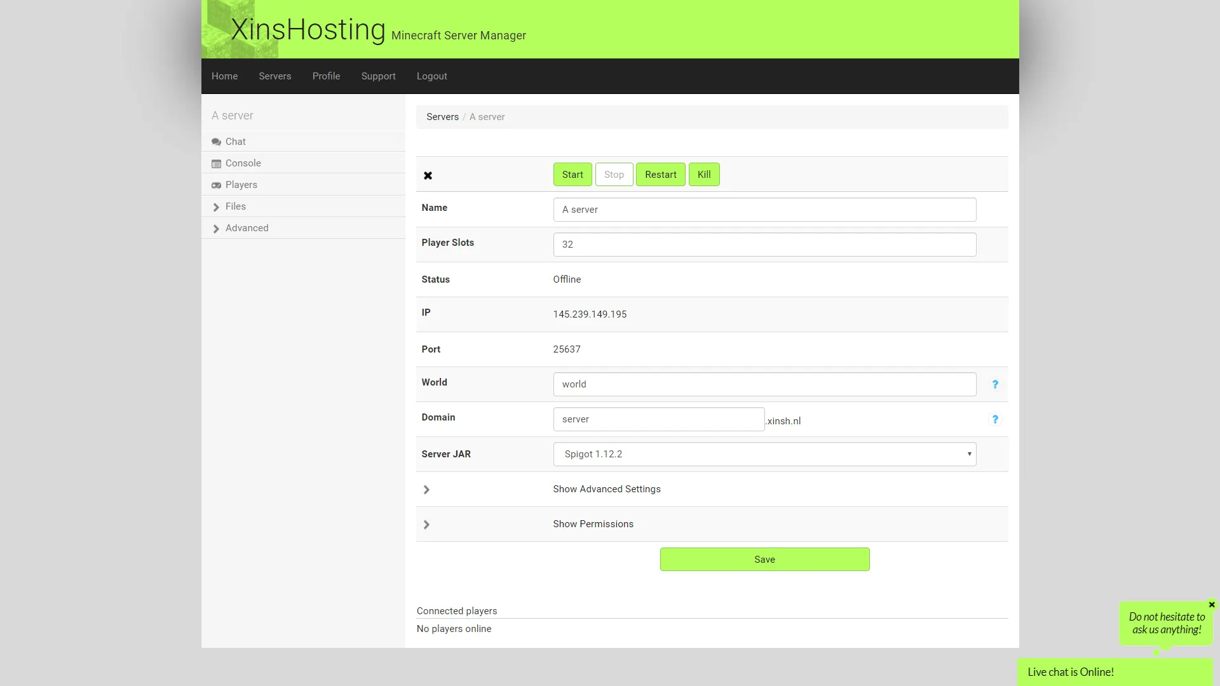This screenshot has width=1220, height=686.
Task: Save the server settings
Action: [764, 560]
